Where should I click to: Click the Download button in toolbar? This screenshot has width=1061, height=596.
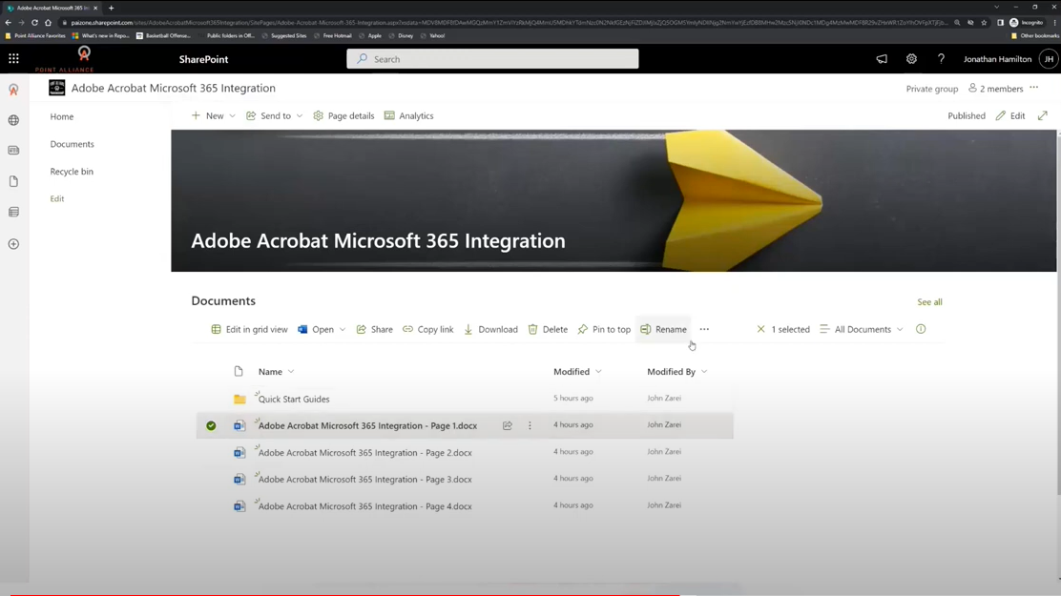coord(490,329)
